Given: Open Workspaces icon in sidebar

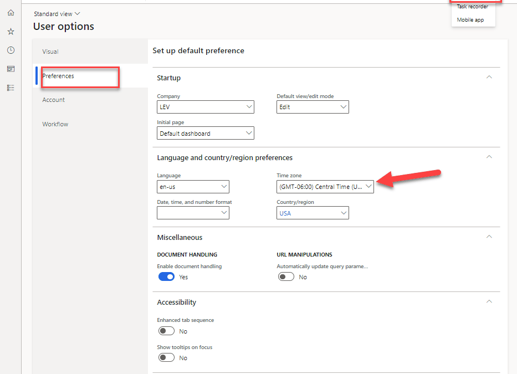Looking at the screenshot, I should [11, 69].
